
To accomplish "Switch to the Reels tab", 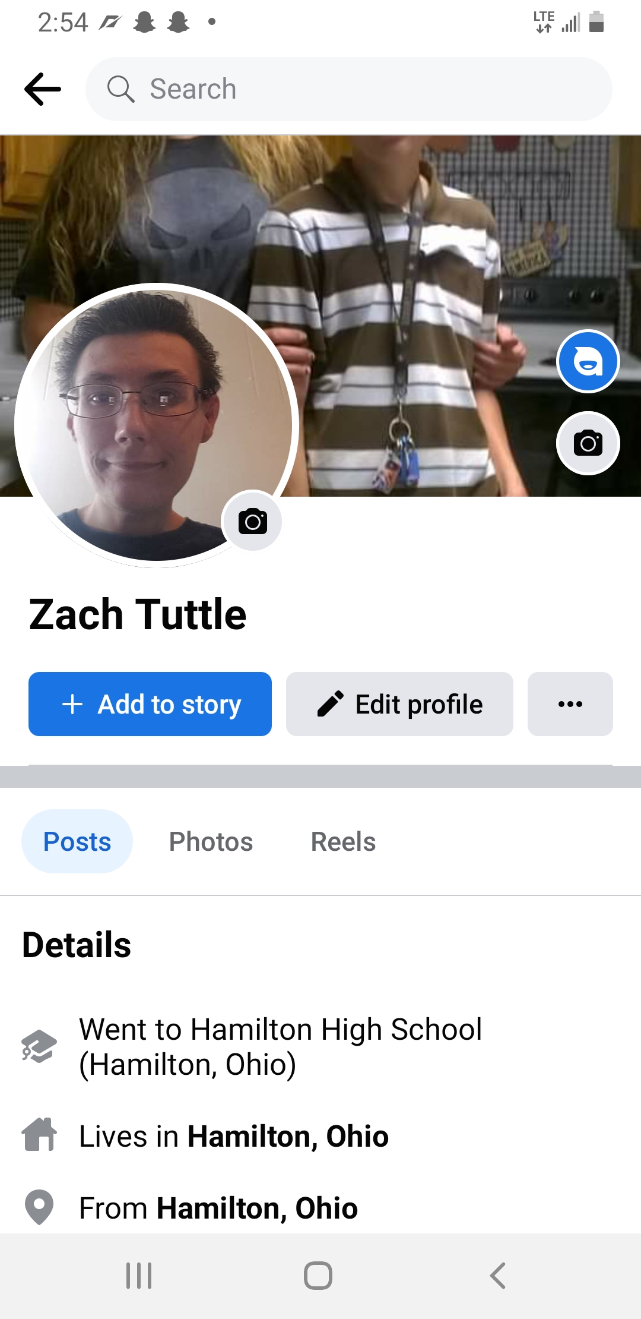I will click(343, 841).
